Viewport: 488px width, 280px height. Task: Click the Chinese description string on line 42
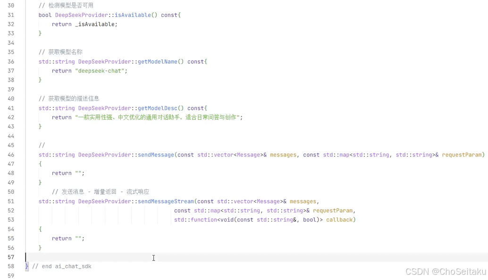pyautogui.click(x=157, y=117)
